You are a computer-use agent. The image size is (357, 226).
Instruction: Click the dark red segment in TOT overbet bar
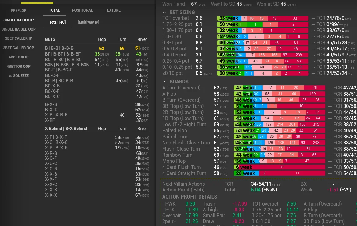295,18
